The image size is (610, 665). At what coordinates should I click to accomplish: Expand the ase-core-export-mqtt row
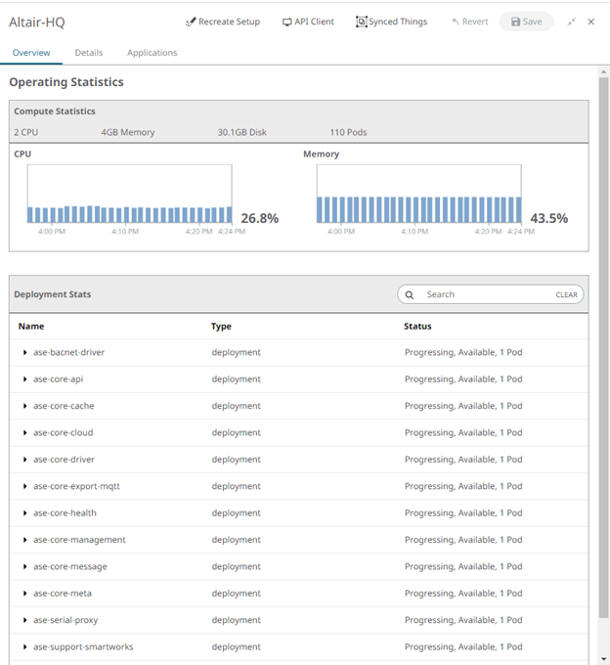tap(24, 486)
